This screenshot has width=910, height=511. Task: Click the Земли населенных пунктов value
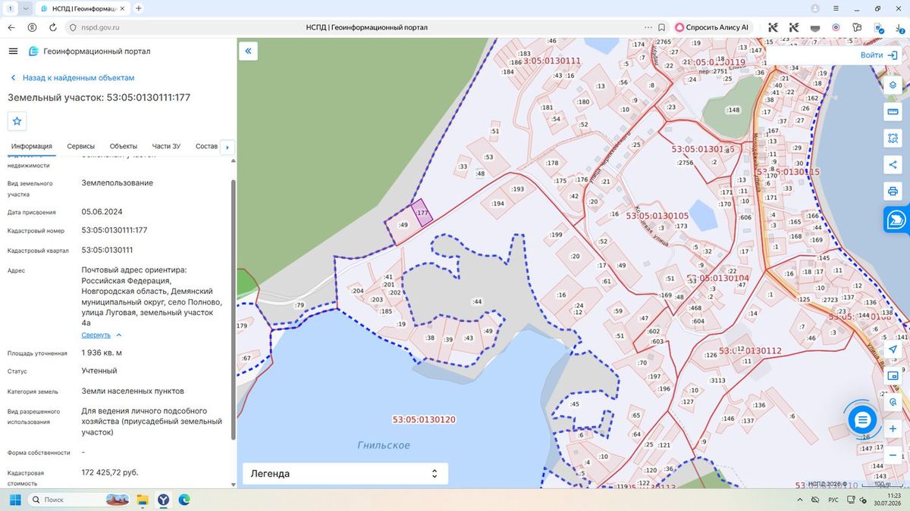pyautogui.click(x=133, y=391)
